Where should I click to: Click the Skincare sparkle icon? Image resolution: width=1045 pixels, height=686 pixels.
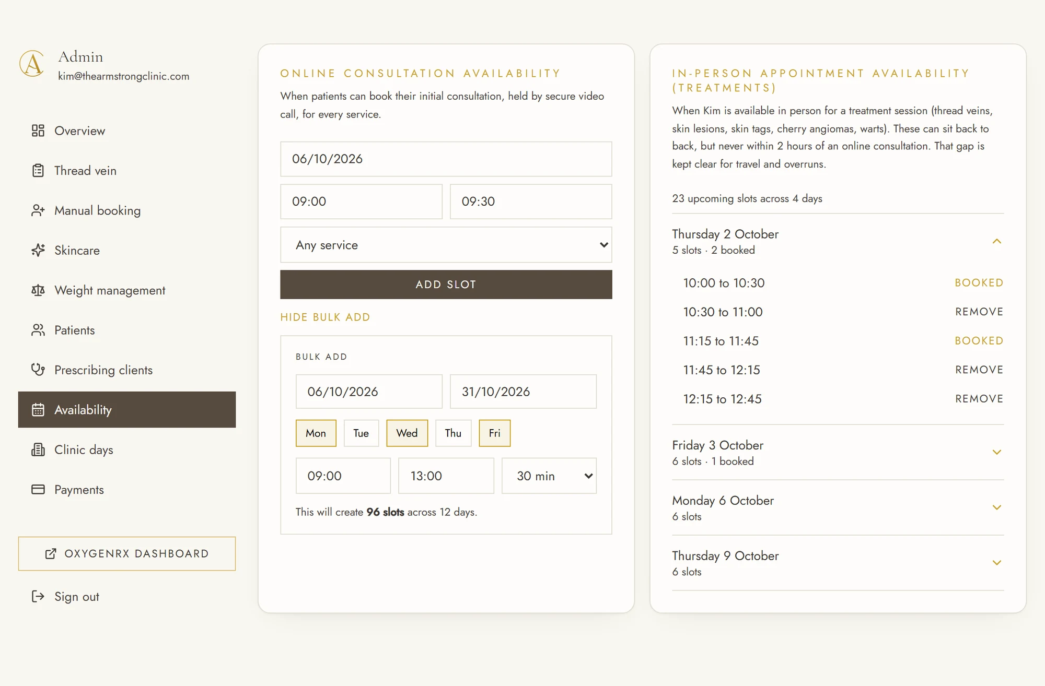pos(38,250)
